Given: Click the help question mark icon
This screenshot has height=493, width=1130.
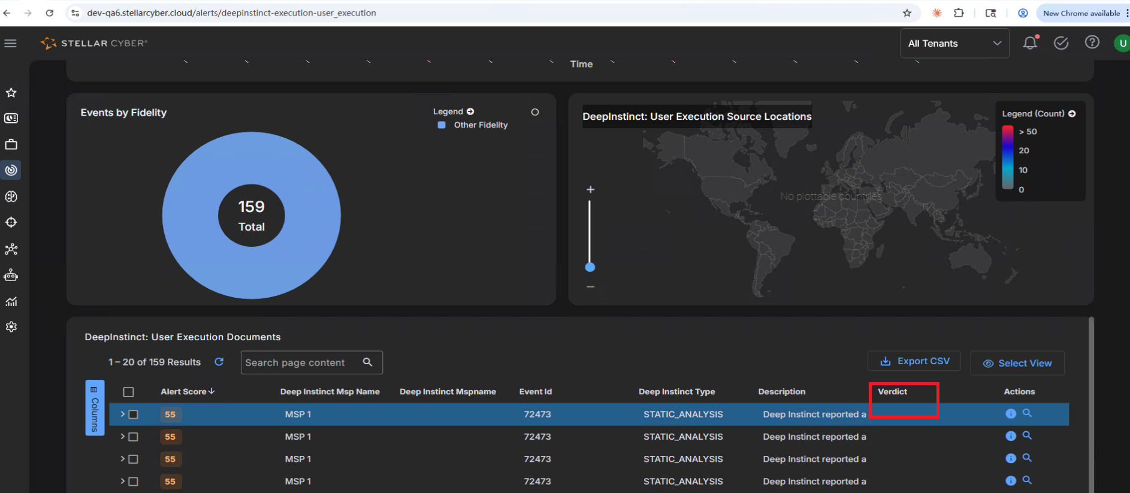Looking at the screenshot, I should pyautogui.click(x=1092, y=43).
